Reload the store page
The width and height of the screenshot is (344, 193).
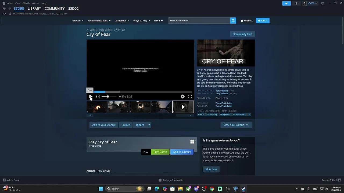click(x=4, y=14)
